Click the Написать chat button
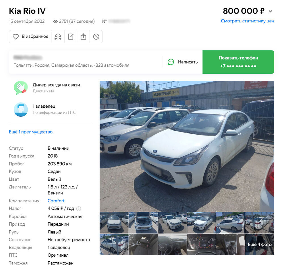This screenshot has height=272, width=284. 183,62
